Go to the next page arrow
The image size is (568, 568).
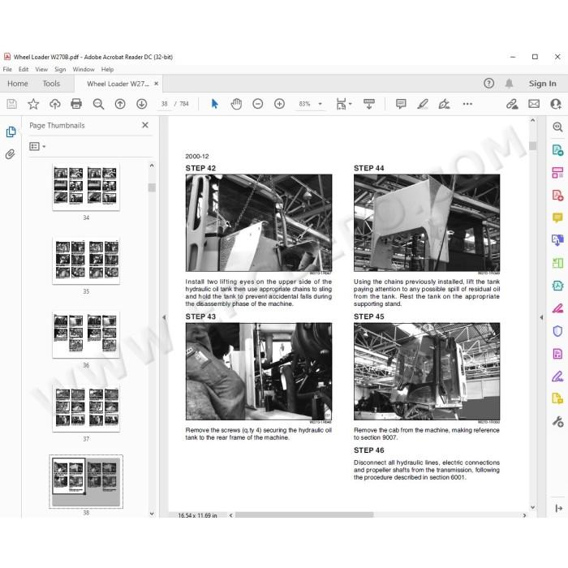(142, 104)
